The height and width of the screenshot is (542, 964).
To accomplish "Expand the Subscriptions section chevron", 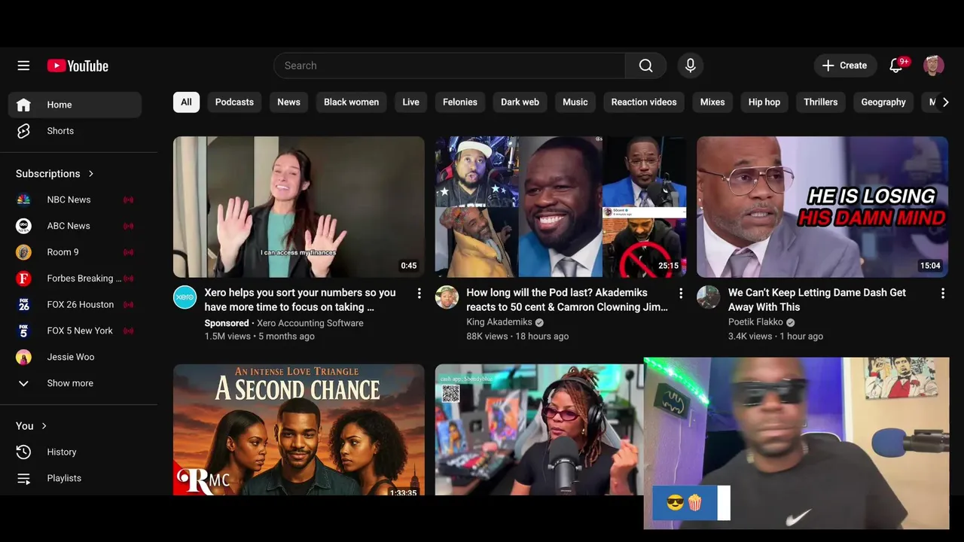I will pos(91,174).
